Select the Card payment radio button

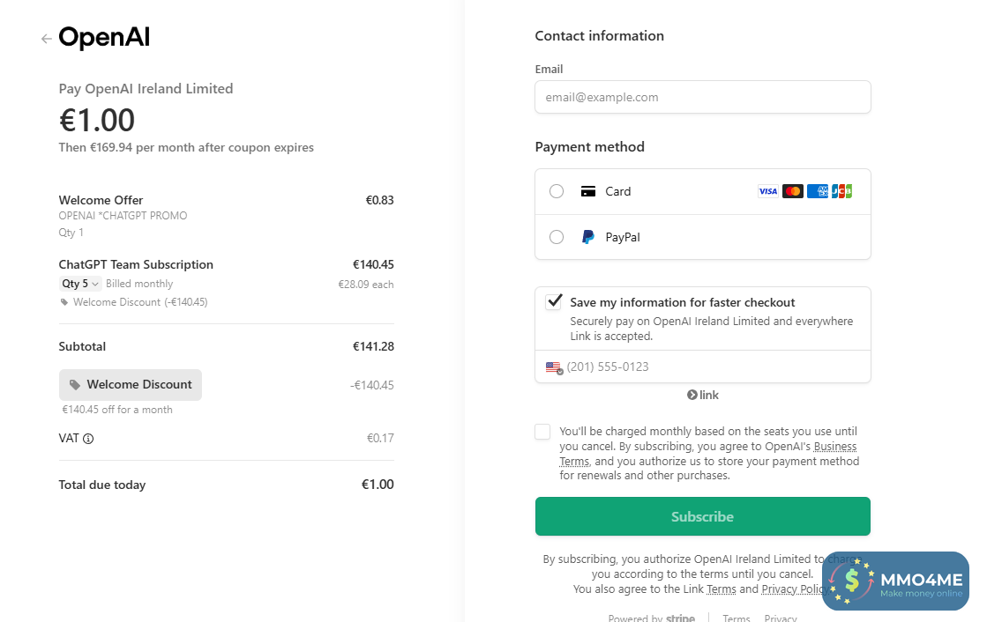click(557, 191)
